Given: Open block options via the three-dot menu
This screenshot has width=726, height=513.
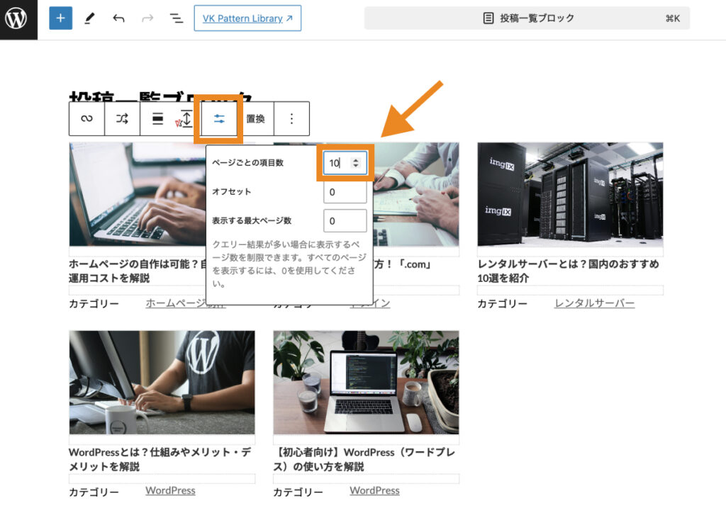Looking at the screenshot, I should (291, 118).
